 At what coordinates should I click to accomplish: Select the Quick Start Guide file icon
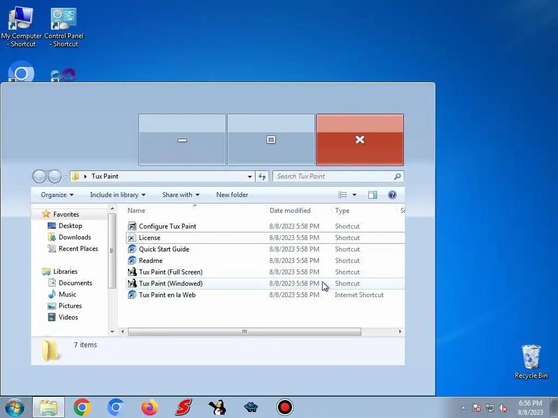pos(132,249)
